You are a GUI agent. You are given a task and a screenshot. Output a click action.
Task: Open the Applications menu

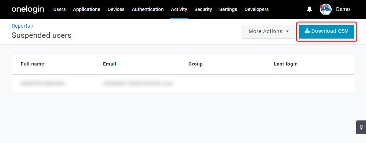click(87, 9)
